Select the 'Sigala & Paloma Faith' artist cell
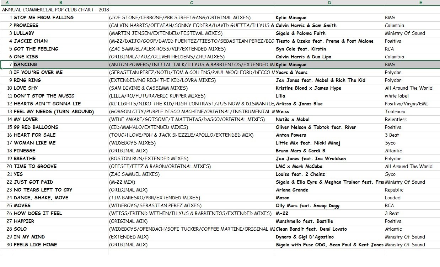This screenshot has width=440, height=267. (x=329, y=33)
